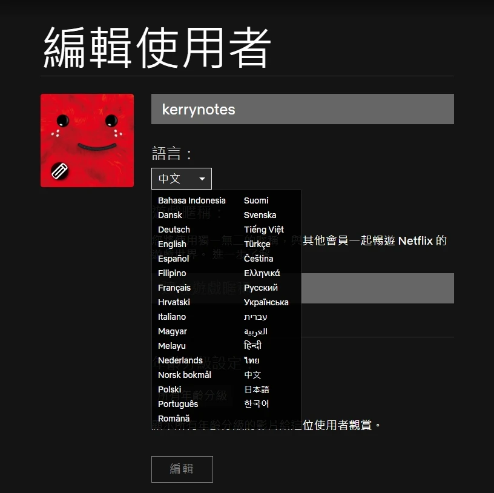The image size is (494, 493).
Task: Select Türkçe language option
Action: point(257,244)
